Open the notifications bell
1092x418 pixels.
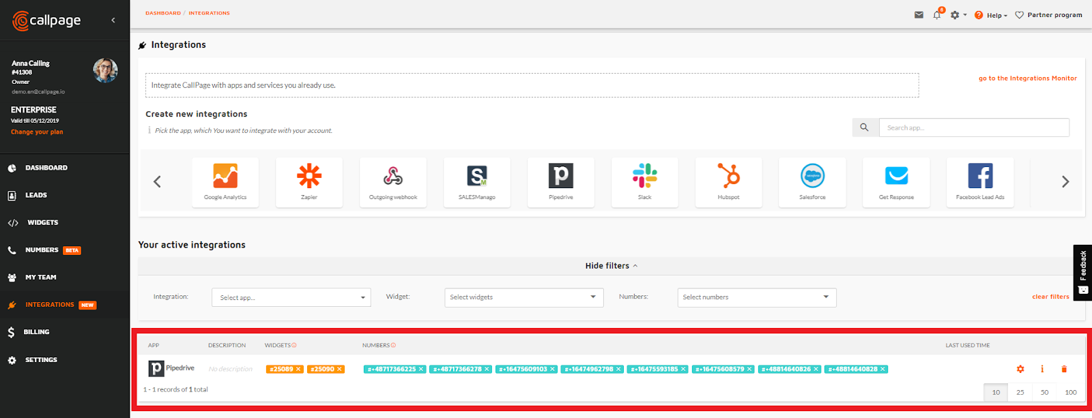click(x=937, y=15)
